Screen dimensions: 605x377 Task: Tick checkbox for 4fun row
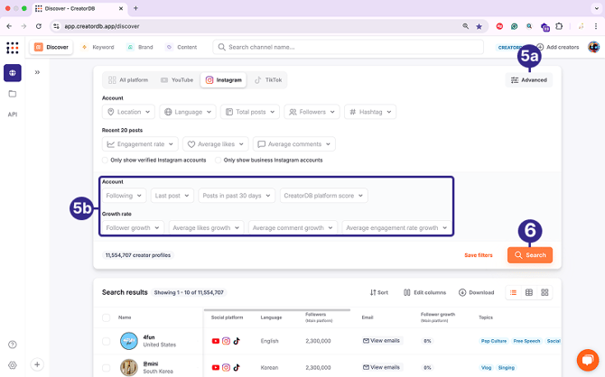(x=107, y=341)
